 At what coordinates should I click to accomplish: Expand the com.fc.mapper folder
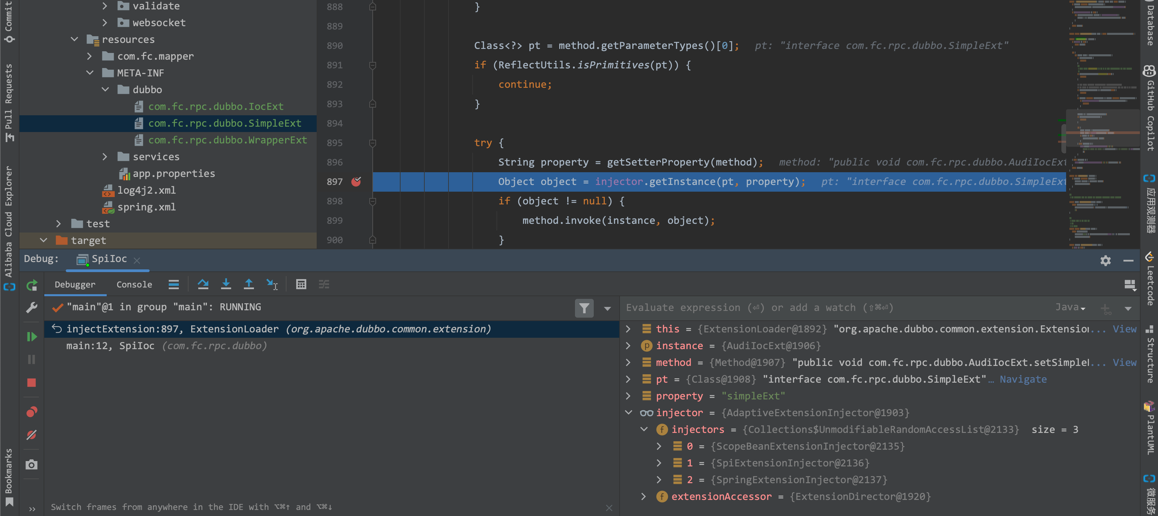coord(89,56)
